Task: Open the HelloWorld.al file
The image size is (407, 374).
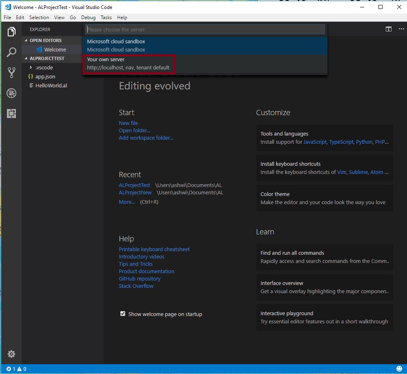Action: tap(51, 85)
